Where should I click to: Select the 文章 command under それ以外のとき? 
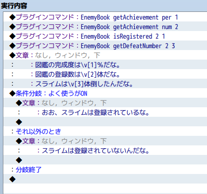[105, 141]
